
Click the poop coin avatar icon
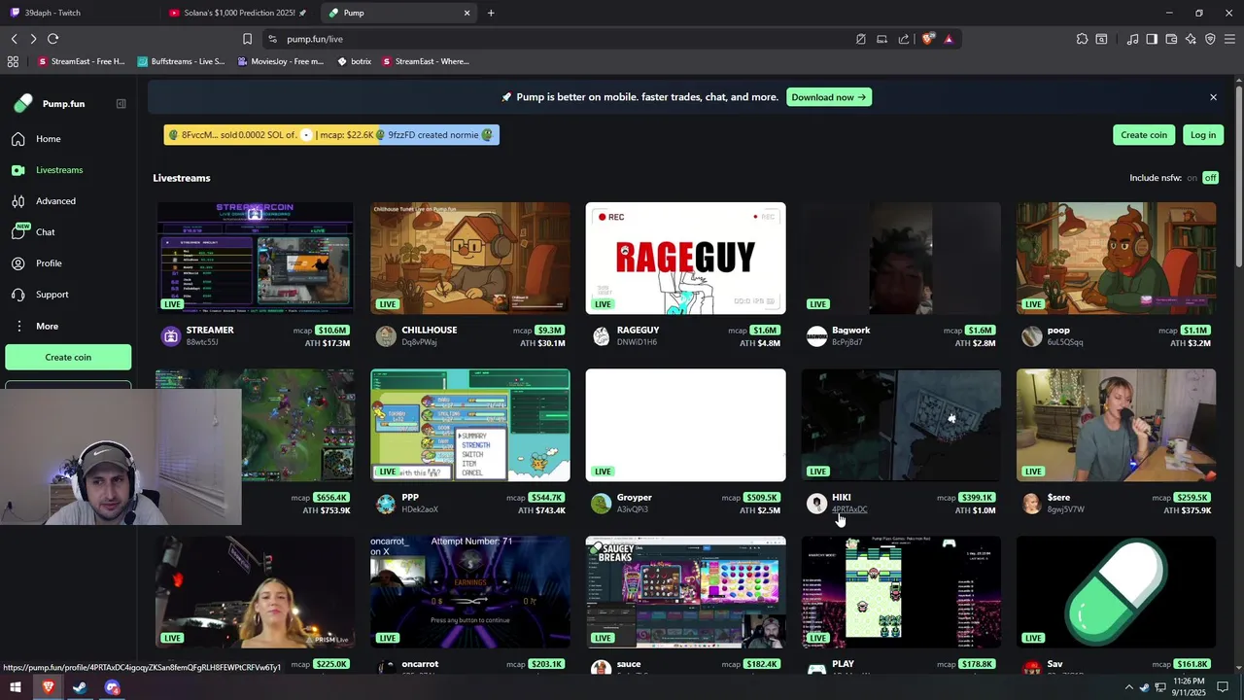pyautogui.click(x=1032, y=336)
